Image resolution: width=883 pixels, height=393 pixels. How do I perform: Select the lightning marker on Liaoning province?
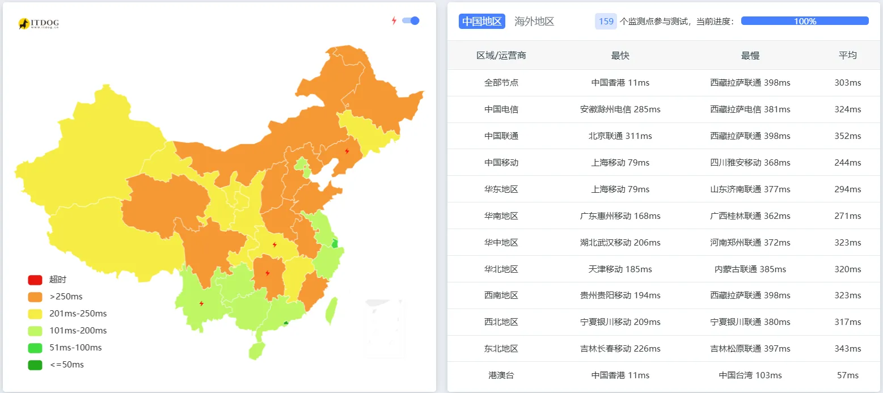(x=347, y=150)
